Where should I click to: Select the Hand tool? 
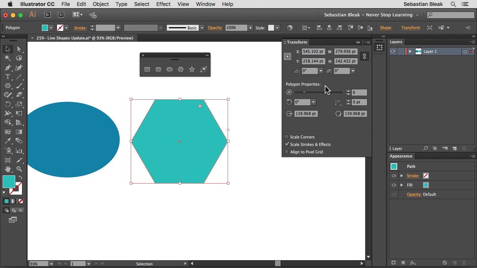point(8,169)
